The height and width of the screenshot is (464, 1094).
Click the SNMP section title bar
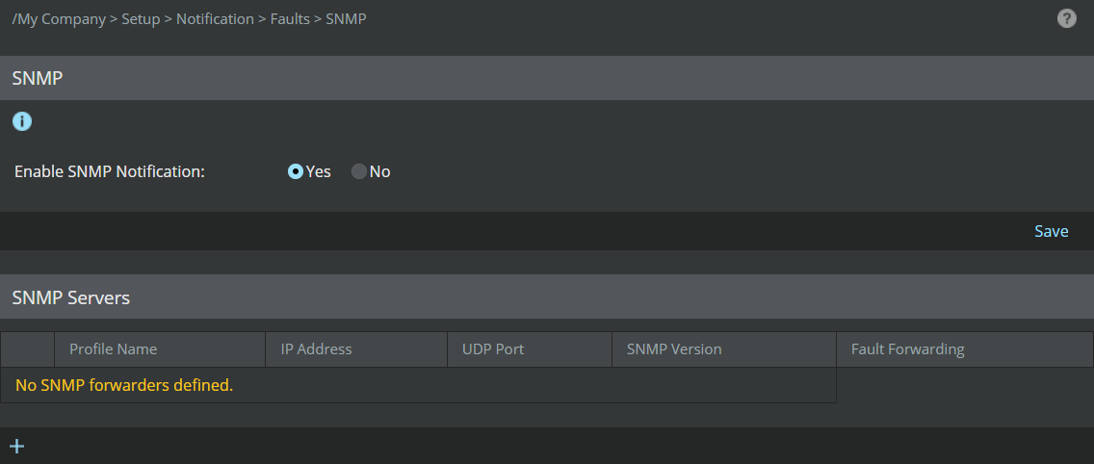click(x=547, y=78)
